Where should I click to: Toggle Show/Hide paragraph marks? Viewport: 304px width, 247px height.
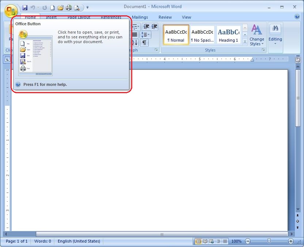(144, 43)
